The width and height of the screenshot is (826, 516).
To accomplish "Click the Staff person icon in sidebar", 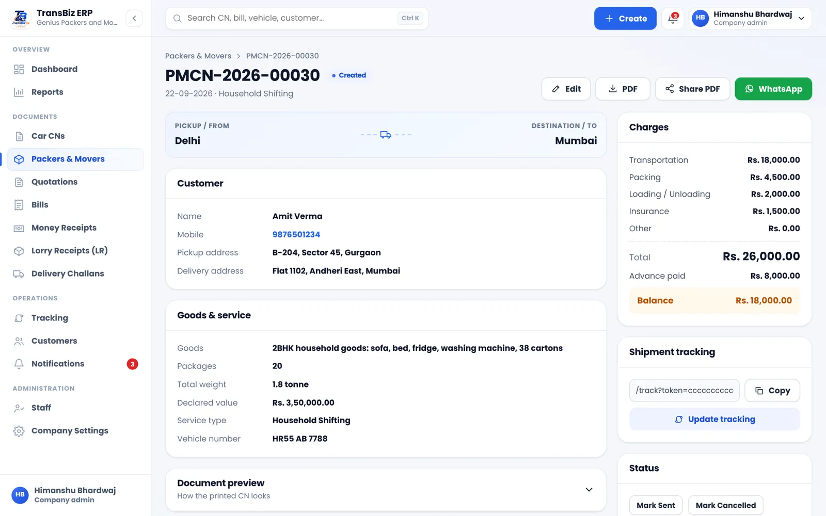I will tap(19, 408).
